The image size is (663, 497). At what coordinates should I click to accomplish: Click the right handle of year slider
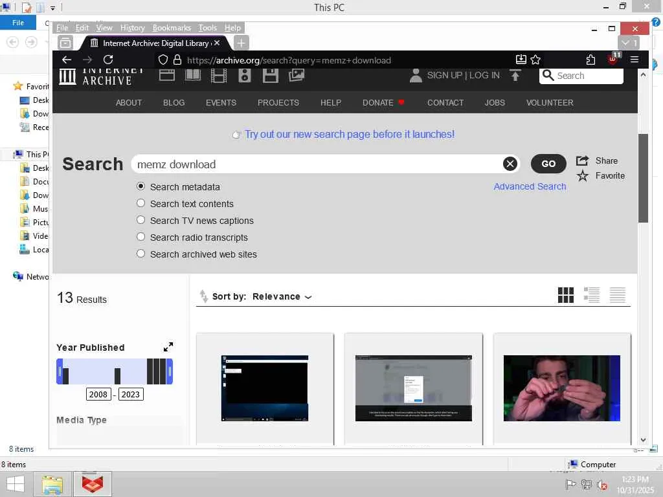pos(170,371)
